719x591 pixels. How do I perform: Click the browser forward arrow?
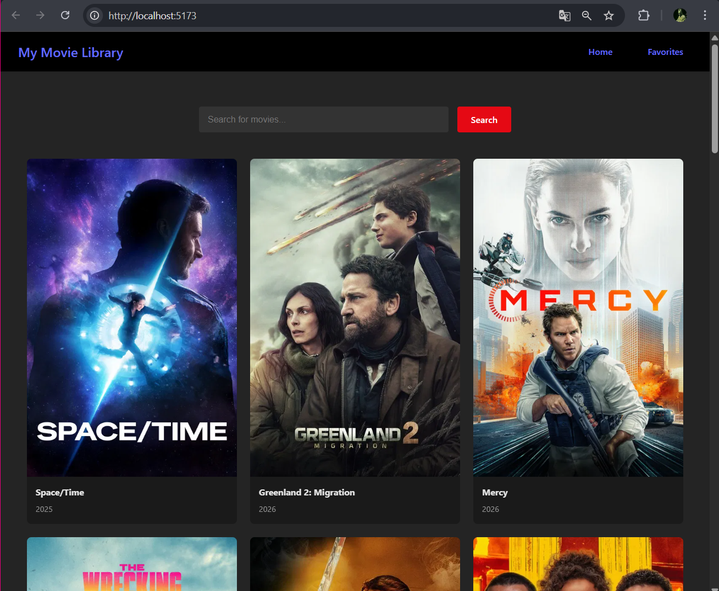(x=40, y=15)
